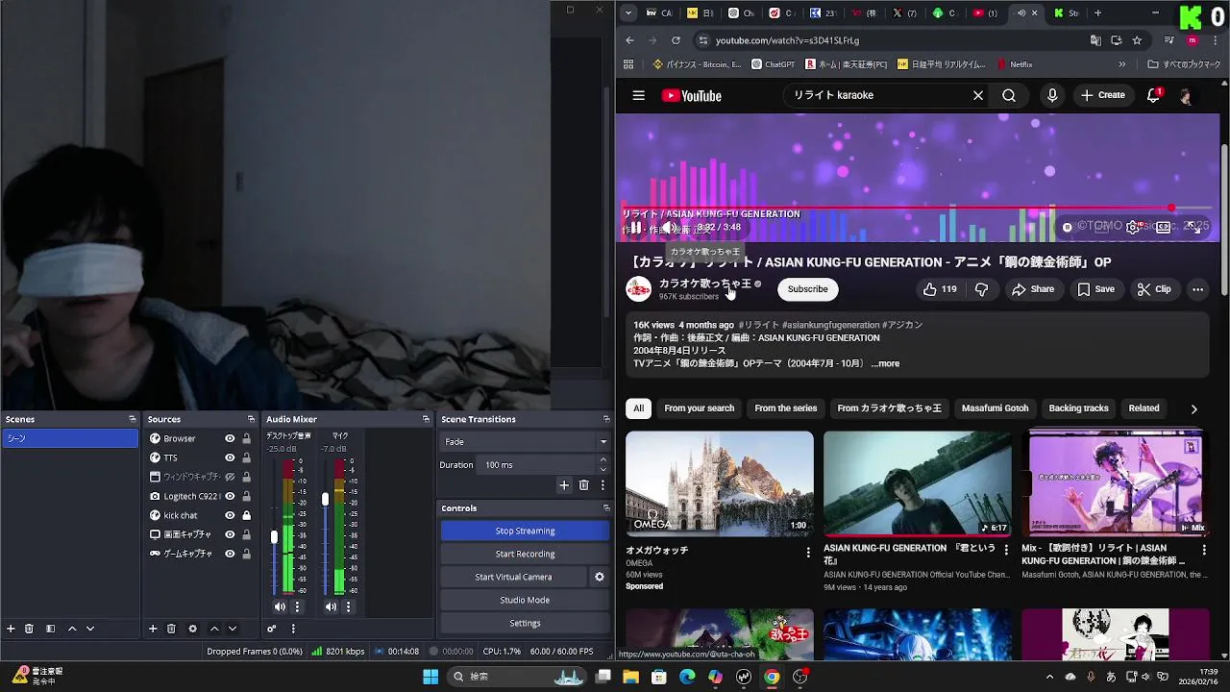1230x692 pixels.
Task: Go to the YouTube home logo
Action: 691,95
